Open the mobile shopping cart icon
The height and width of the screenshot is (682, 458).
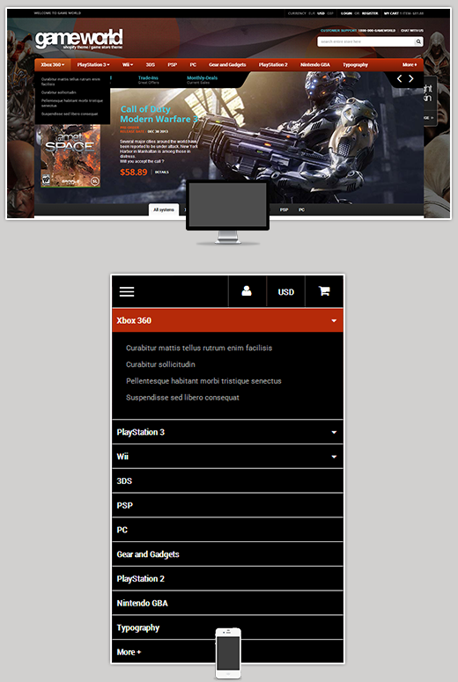pyautogui.click(x=324, y=291)
